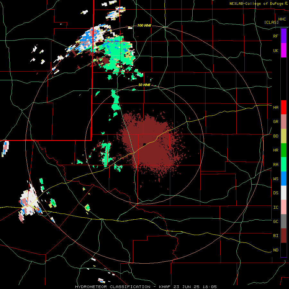Viewport: 289px width, 289px height.
Task: Click the HA red legend swatch
Action: tap(284, 107)
